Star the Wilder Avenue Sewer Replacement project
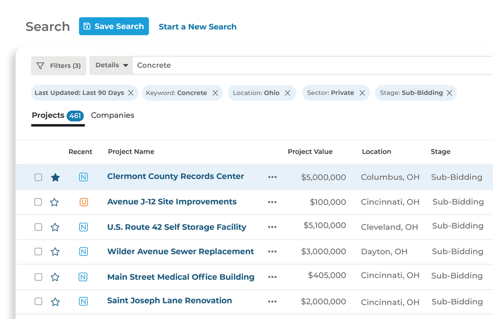The image size is (493, 319). (x=55, y=251)
